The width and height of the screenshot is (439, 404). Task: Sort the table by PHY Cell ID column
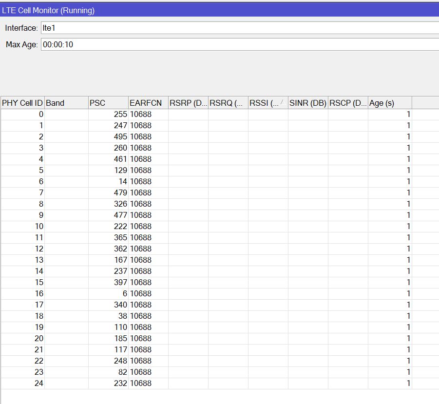(21, 103)
